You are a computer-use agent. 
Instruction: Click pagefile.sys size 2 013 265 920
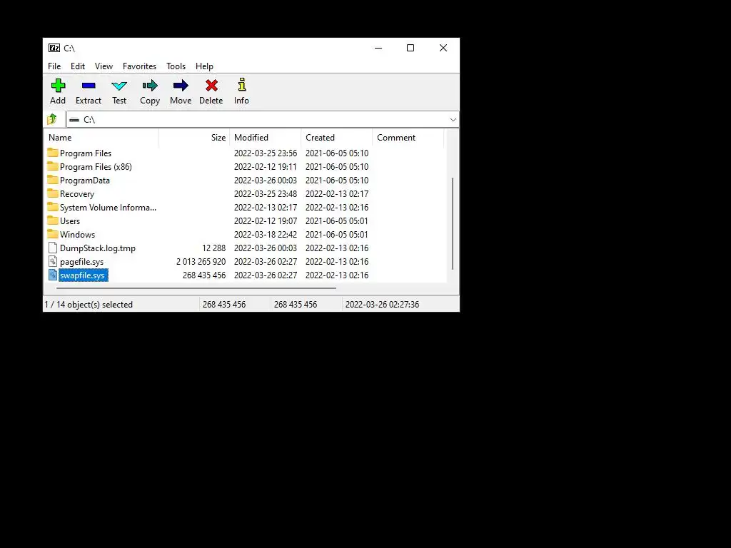tap(201, 261)
